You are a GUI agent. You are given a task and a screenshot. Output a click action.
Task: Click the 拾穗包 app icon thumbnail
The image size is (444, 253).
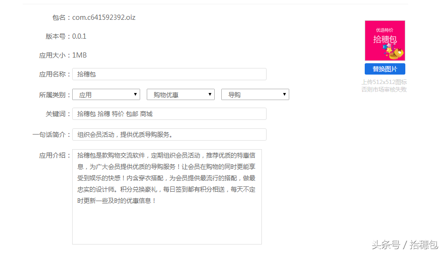pos(385,41)
